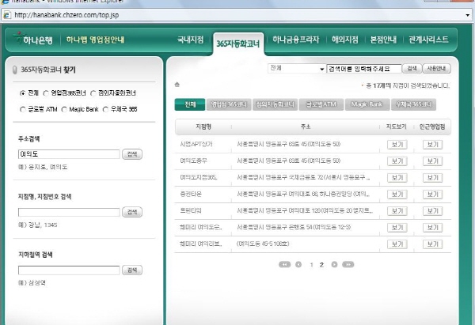Go to previous page with single-left arrow
Image resolution: width=475 pixels, height=325 pixels.
(298, 264)
